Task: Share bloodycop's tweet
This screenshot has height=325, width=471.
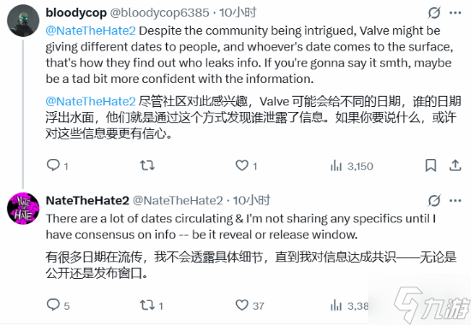Action: pos(455,165)
